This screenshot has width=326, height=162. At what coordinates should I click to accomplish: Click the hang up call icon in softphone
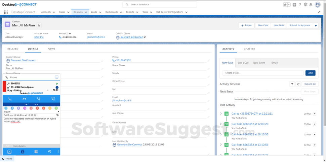coord(24,99)
